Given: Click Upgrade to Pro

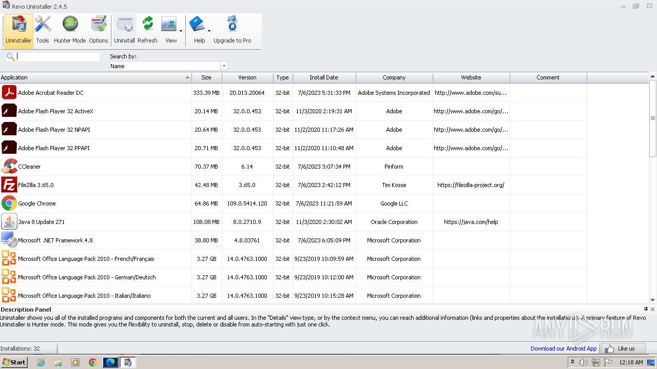Looking at the screenshot, I should pos(232,30).
